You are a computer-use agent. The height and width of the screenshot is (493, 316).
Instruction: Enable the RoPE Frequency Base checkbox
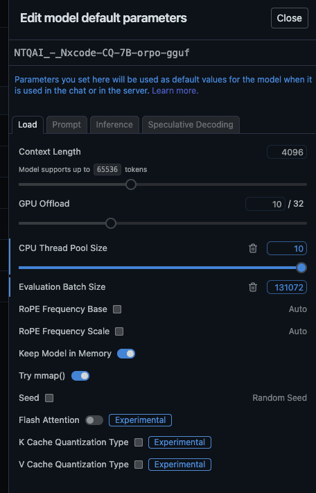pyautogui.click(x=117, y=309)
